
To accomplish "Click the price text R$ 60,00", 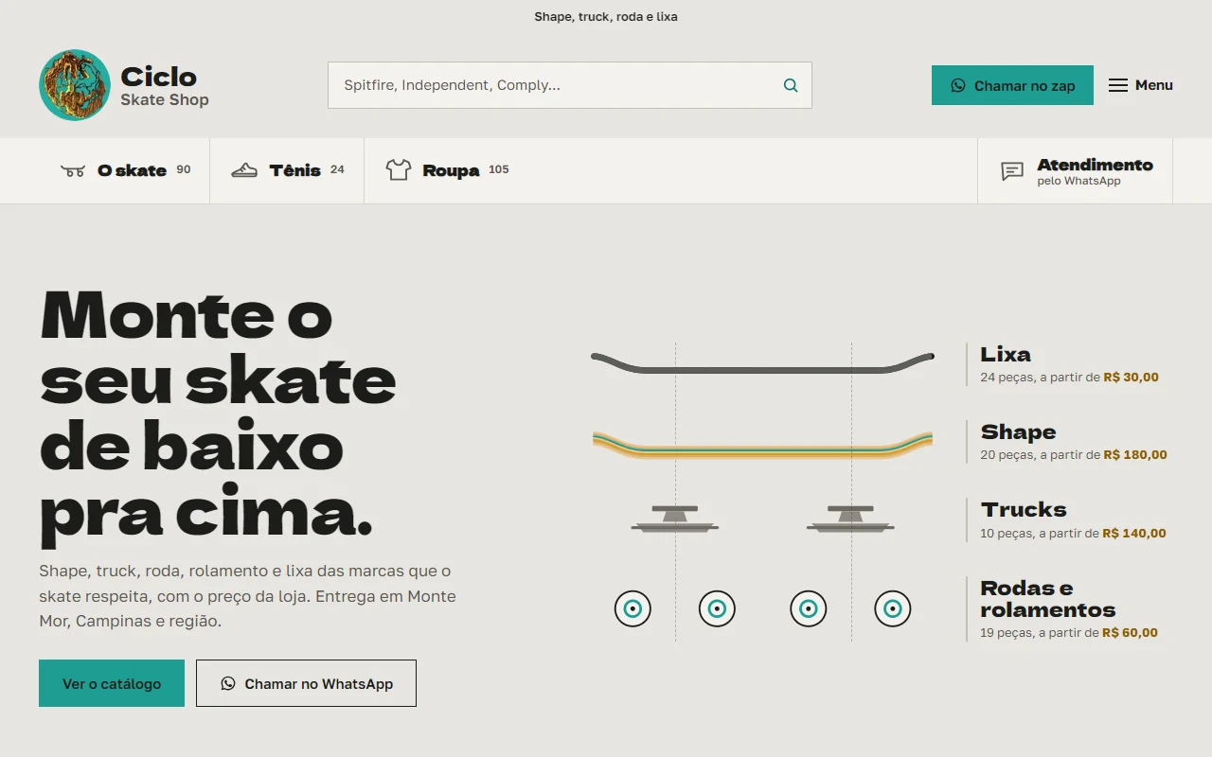I will pyautogui.click(x=1130, y=632).
